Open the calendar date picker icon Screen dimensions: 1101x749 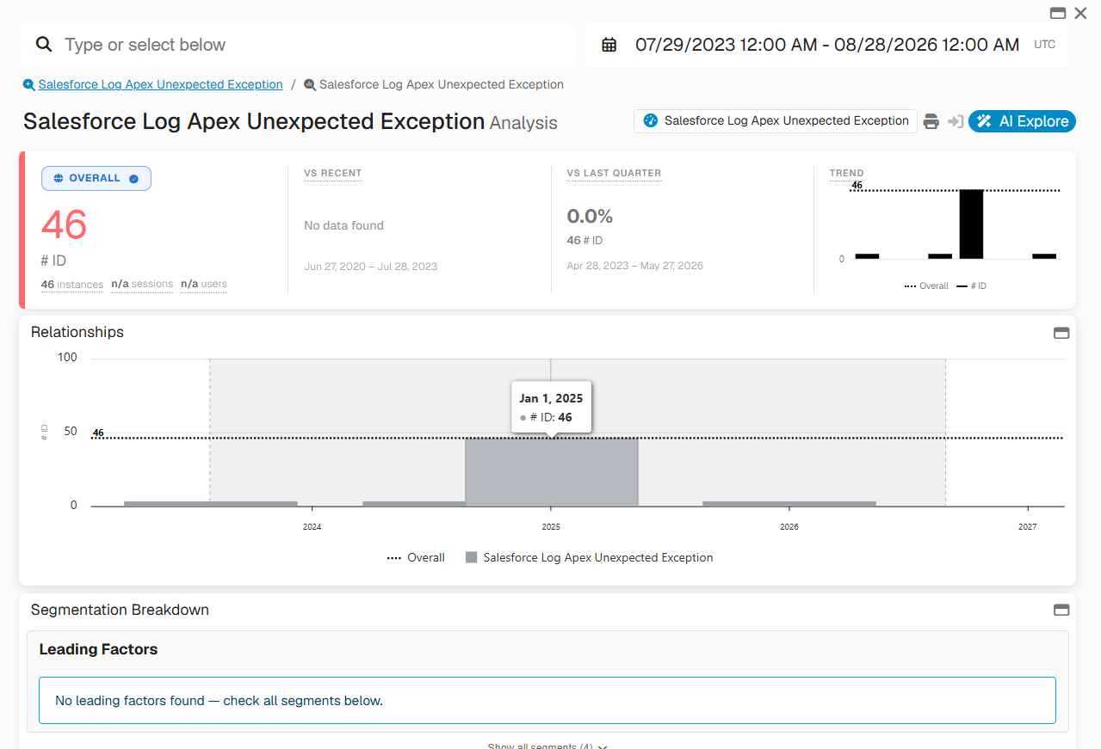[x=609, y=45]
